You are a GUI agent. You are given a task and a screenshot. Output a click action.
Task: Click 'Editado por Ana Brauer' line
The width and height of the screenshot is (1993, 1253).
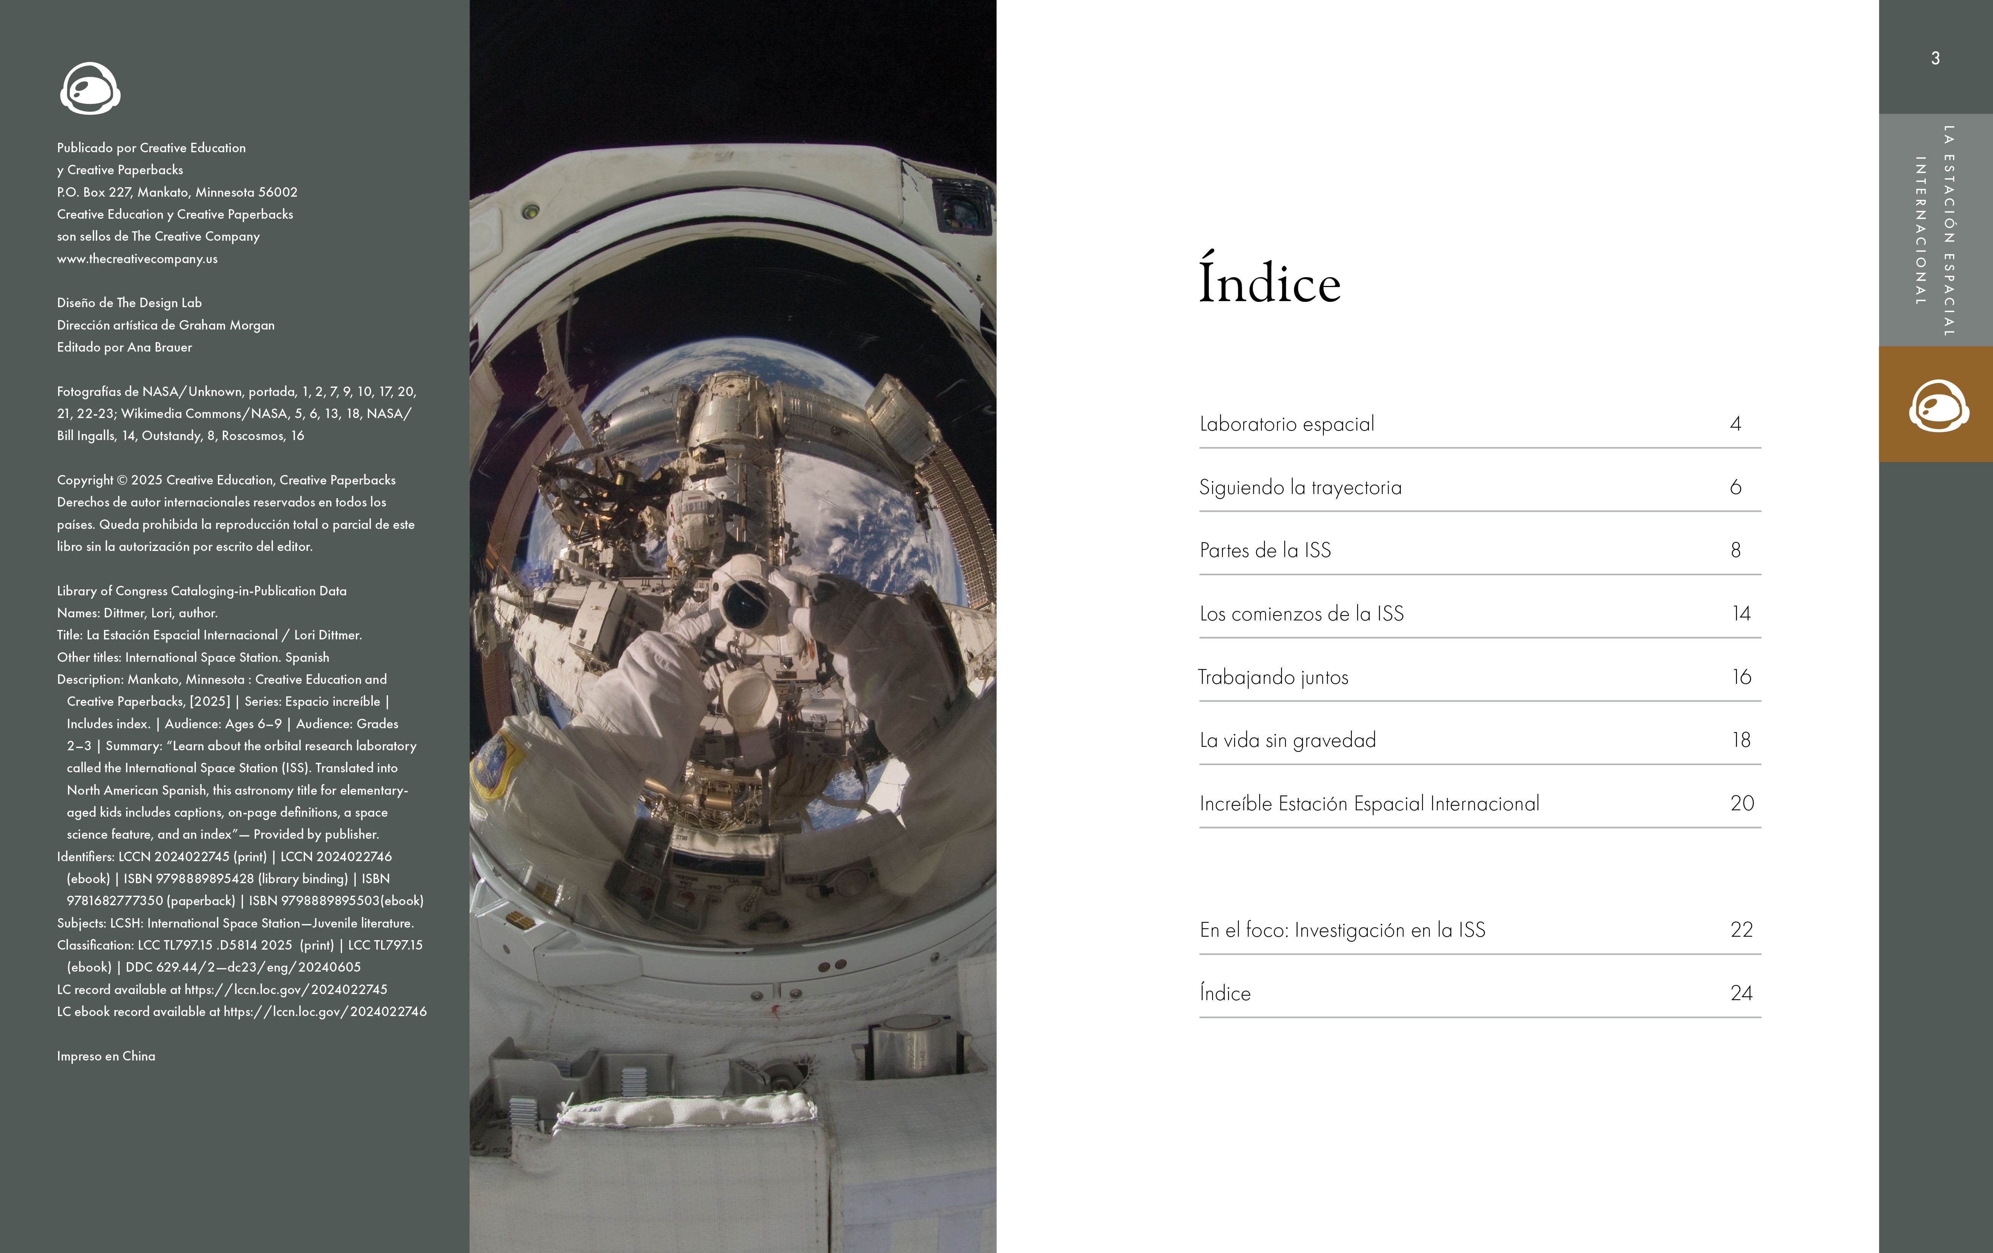124,347
